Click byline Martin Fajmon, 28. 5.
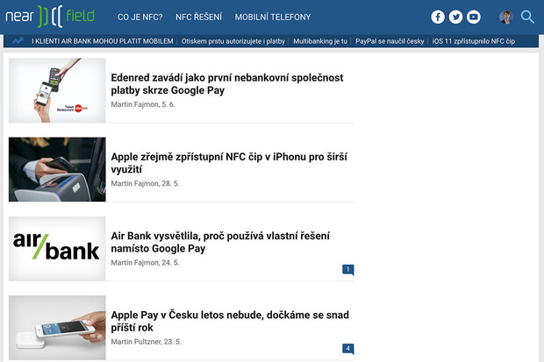The width and height of the screenshot is (544, 362). 145,183
